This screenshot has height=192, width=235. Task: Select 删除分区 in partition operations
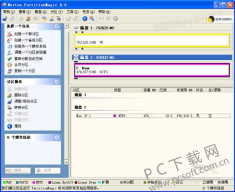pos(21,95)
